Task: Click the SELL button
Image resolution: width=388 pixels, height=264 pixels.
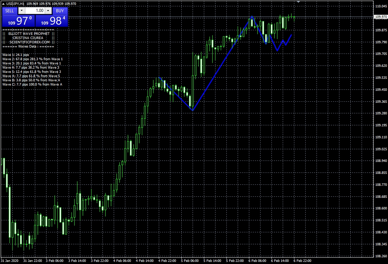Action: pyautogui.click(x=10, y=11)
